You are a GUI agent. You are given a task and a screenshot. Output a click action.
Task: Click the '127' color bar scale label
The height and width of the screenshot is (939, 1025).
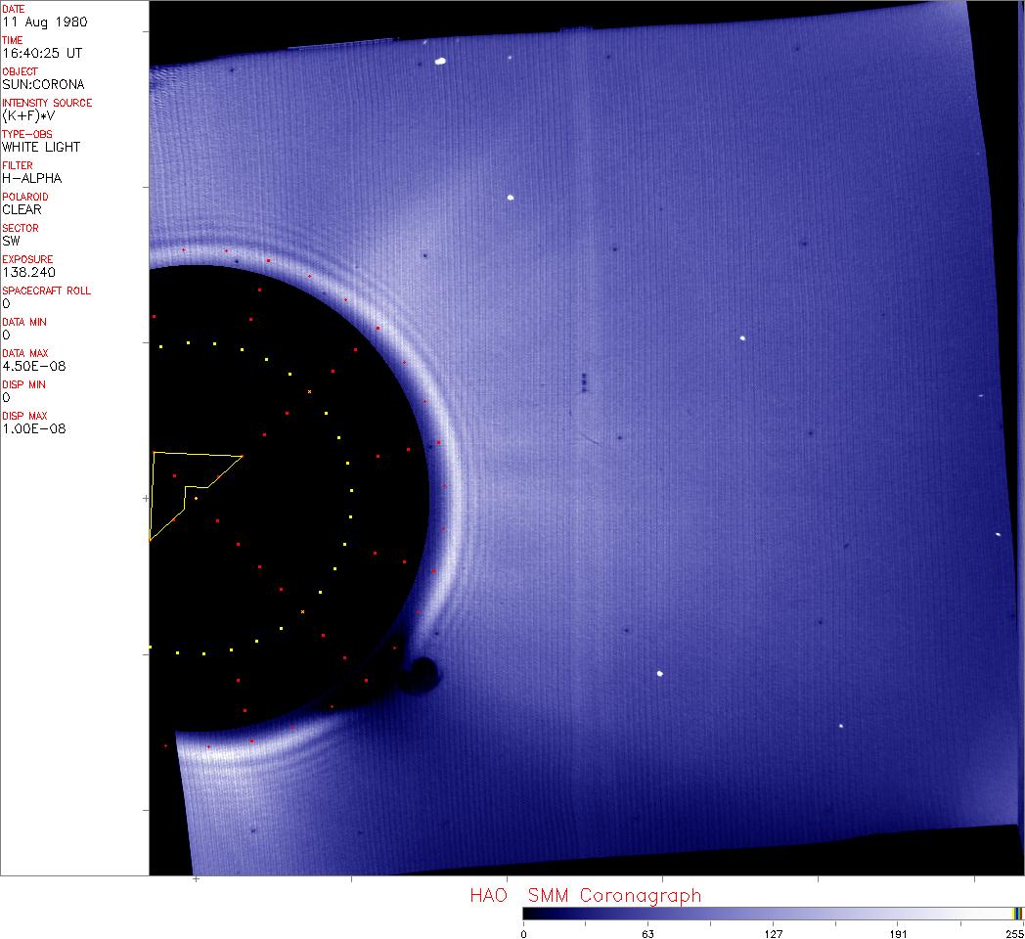773,932
